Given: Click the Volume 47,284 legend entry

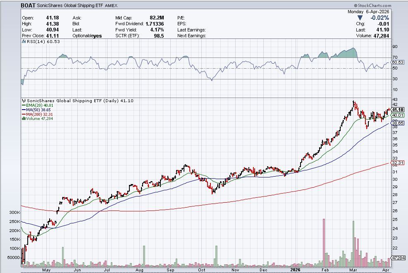Looking at the screenshot, I should click(38, 119).
